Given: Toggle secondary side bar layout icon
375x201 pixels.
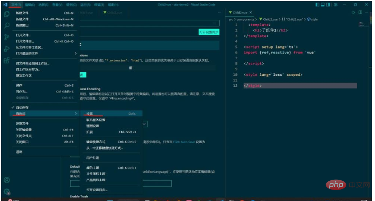Looking at the screenshot, I should point(328,4).
